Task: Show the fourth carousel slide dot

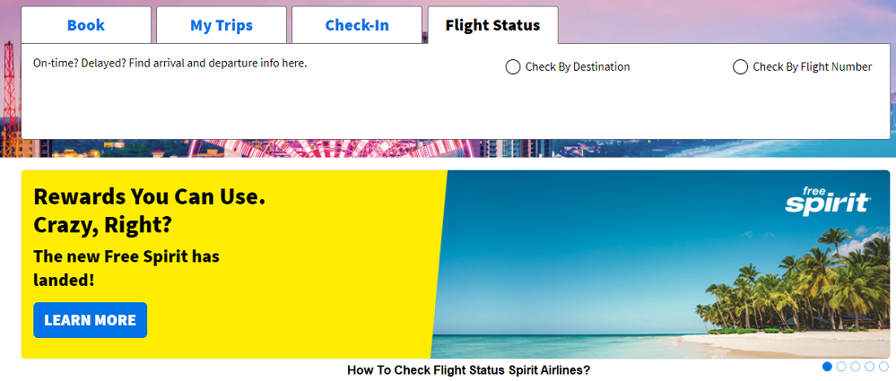Action: tap(869, 367)
